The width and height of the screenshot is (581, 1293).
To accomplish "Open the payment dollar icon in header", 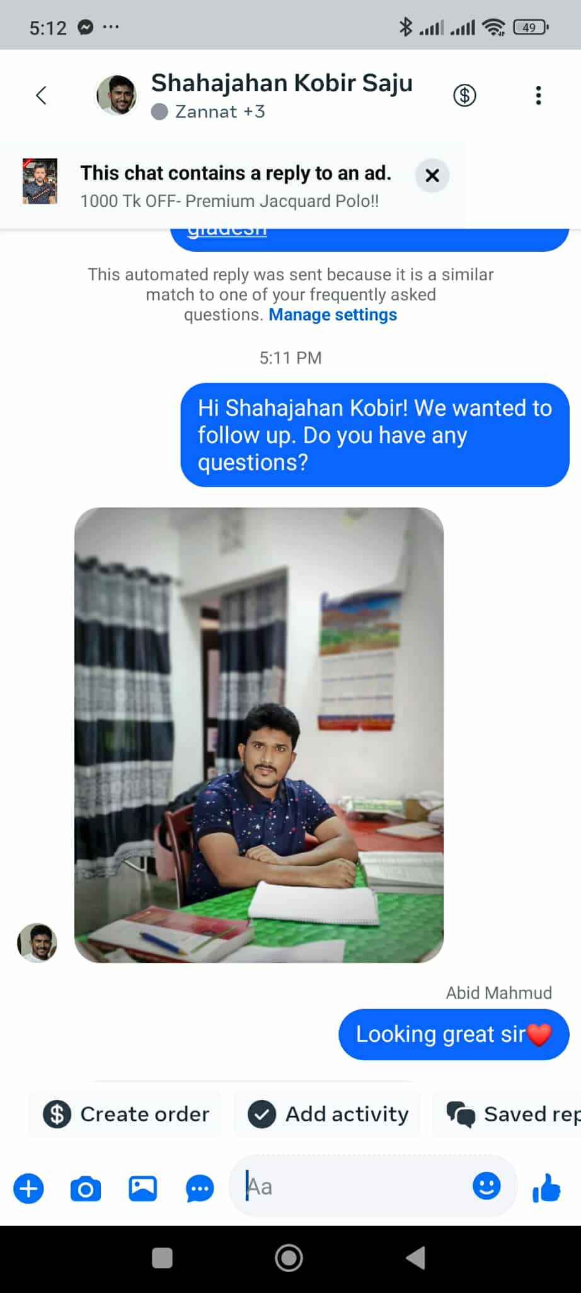I will 464,95.
